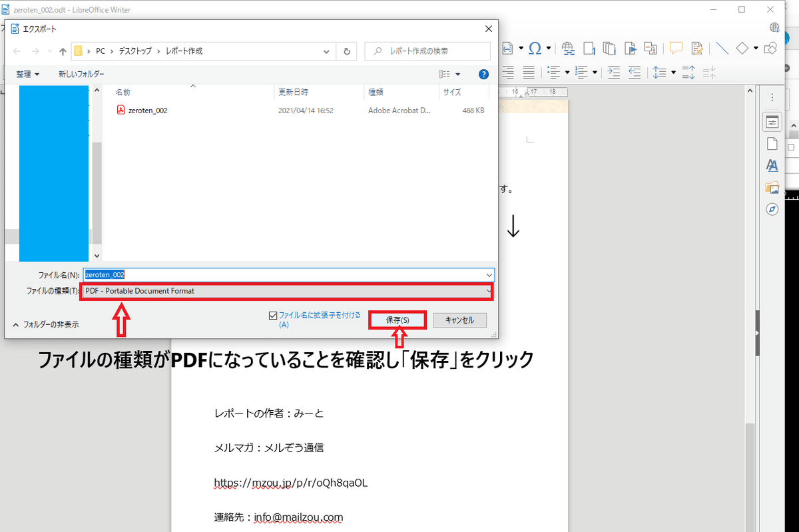The image size is (799, 532).
Task: Open line spacing dropdown arrow
Action: point(673,72)
